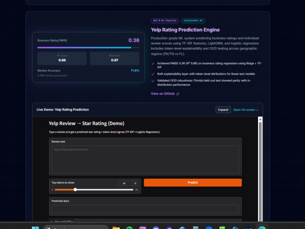This screenshot has width=305, height=229.
Task: Click the external-link icon beside View on GitHub
Action: (178, 94)
